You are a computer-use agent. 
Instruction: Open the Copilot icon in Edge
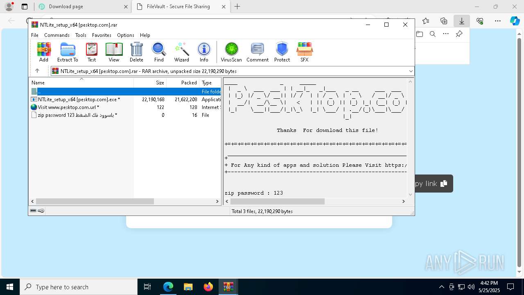point(515,21)
